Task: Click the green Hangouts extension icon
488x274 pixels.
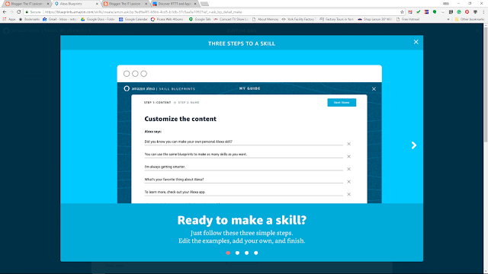Action: click(x=435, y=12)
